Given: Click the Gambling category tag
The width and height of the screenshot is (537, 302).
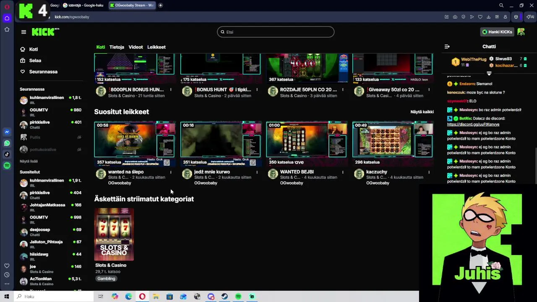Looking at the screenshot, I should (106, 279).
